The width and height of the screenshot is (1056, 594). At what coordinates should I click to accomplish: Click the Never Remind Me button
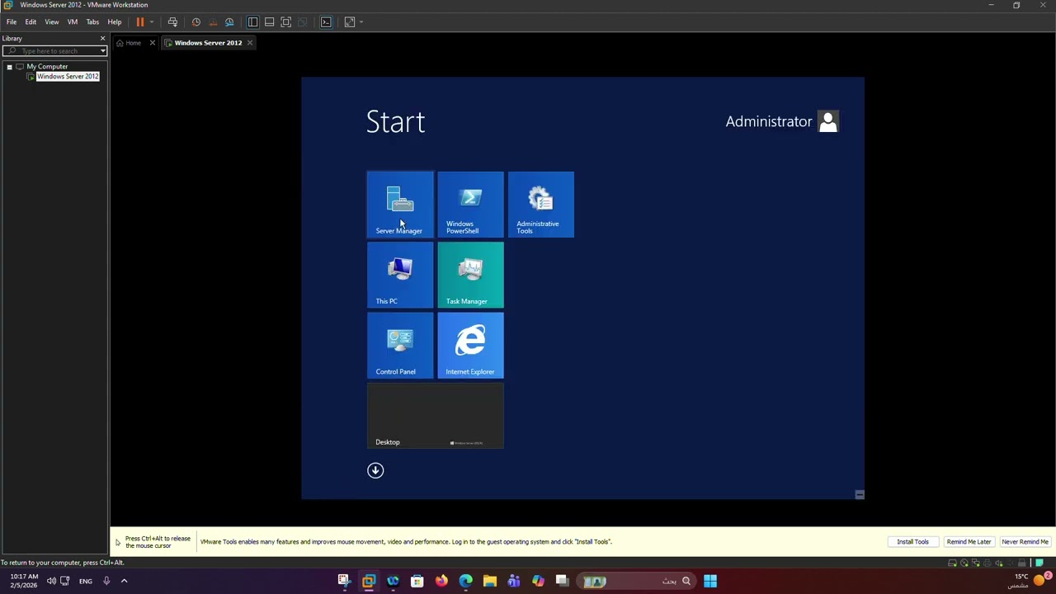[x=1025, y=542]
